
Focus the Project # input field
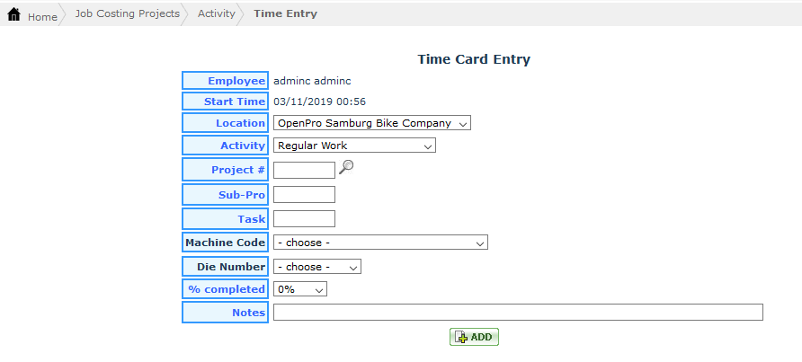[304, 170]
